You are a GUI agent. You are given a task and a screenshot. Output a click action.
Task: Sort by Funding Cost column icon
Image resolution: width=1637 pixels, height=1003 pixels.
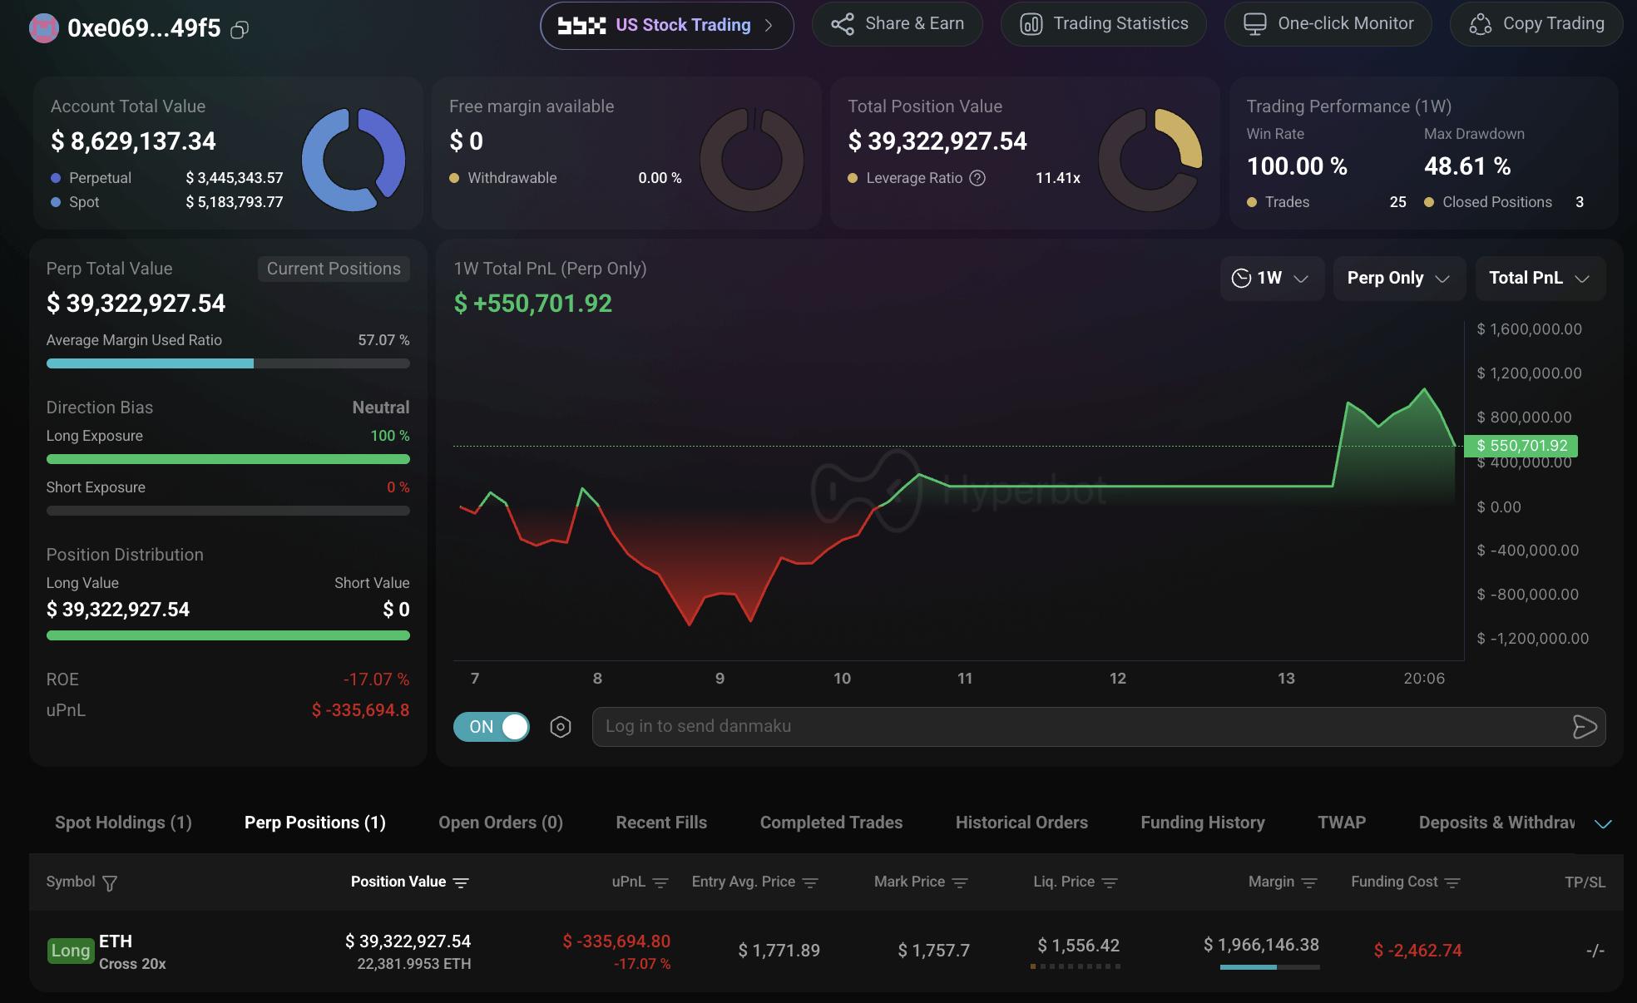tap(1452, 882)
